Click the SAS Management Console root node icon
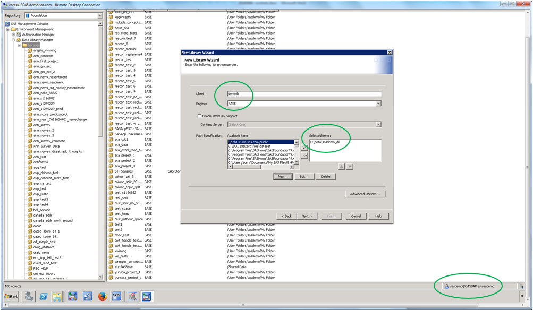This screenshot has width=533, height=310. (7, 24)
